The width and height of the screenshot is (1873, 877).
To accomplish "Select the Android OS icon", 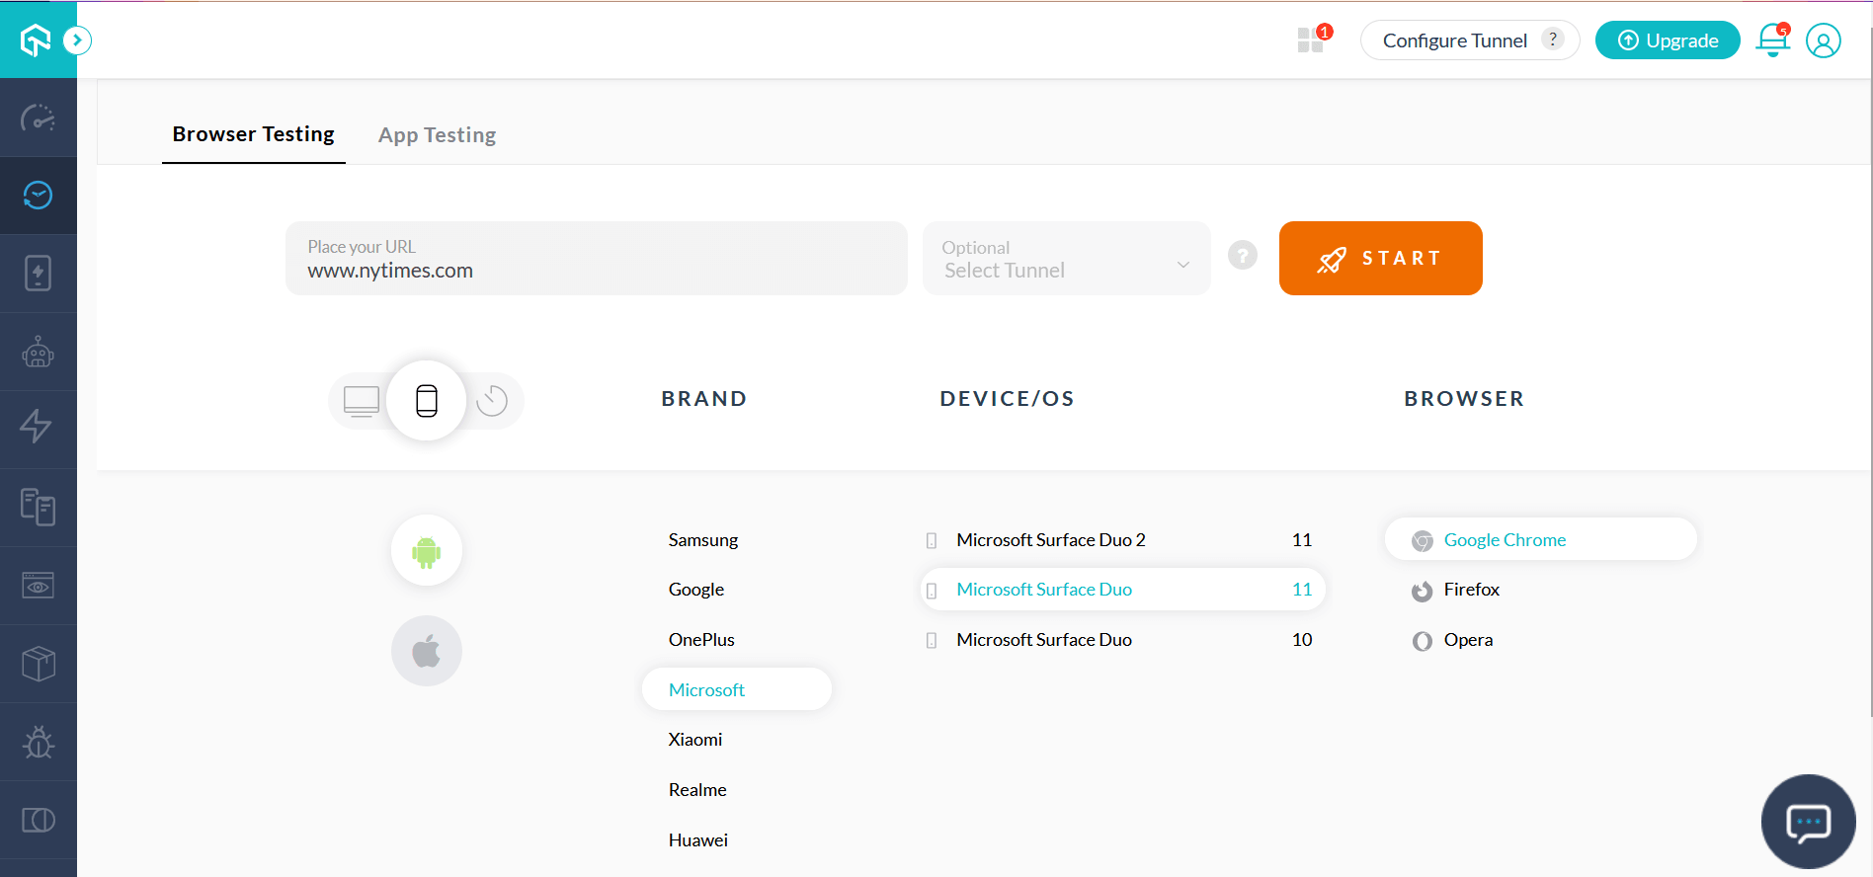I will [x=427, y=551].
